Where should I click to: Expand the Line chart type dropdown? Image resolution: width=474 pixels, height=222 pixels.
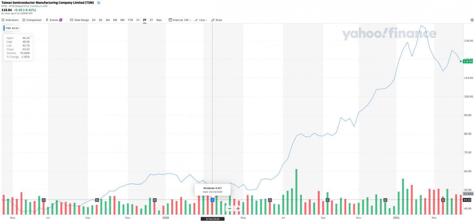click(x=201, y=20)
